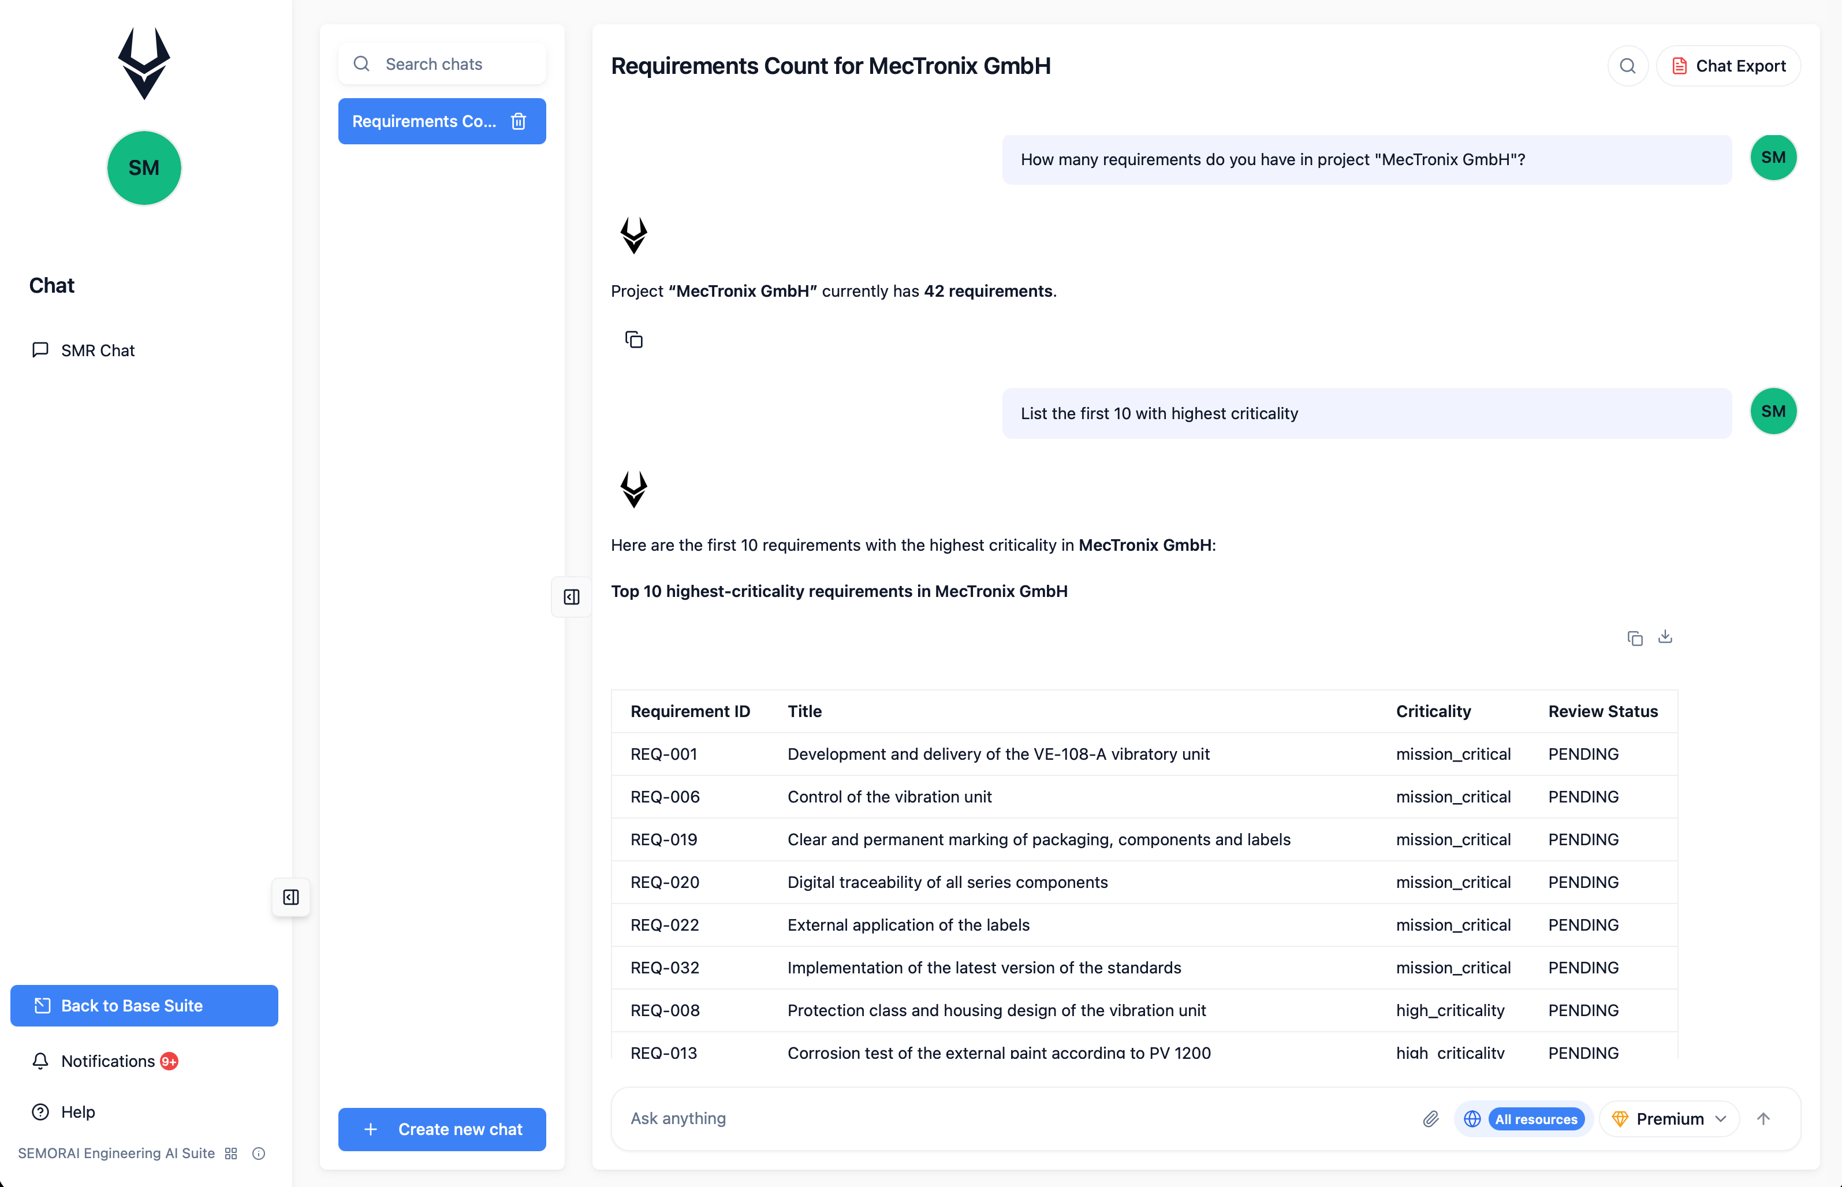Screen dimensions: 1842x1187
Task: Click SEMORAI Engineering AI Suite footer text
Action: (117, 1153)
